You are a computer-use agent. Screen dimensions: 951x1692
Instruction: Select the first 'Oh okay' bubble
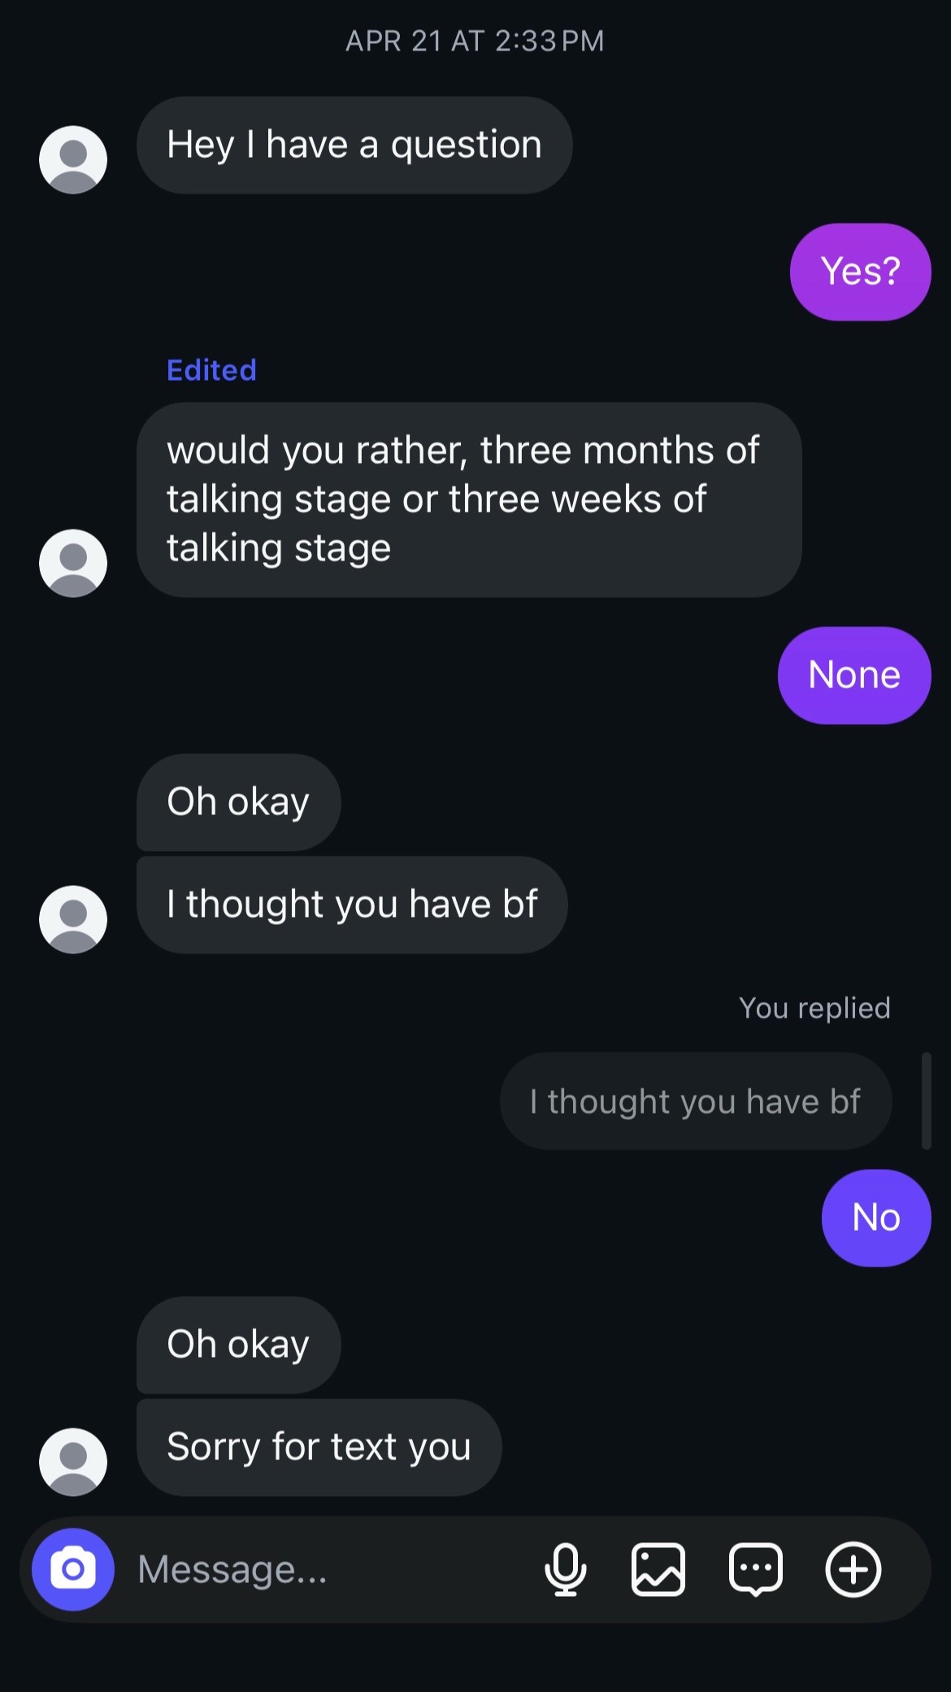(238, 802)
